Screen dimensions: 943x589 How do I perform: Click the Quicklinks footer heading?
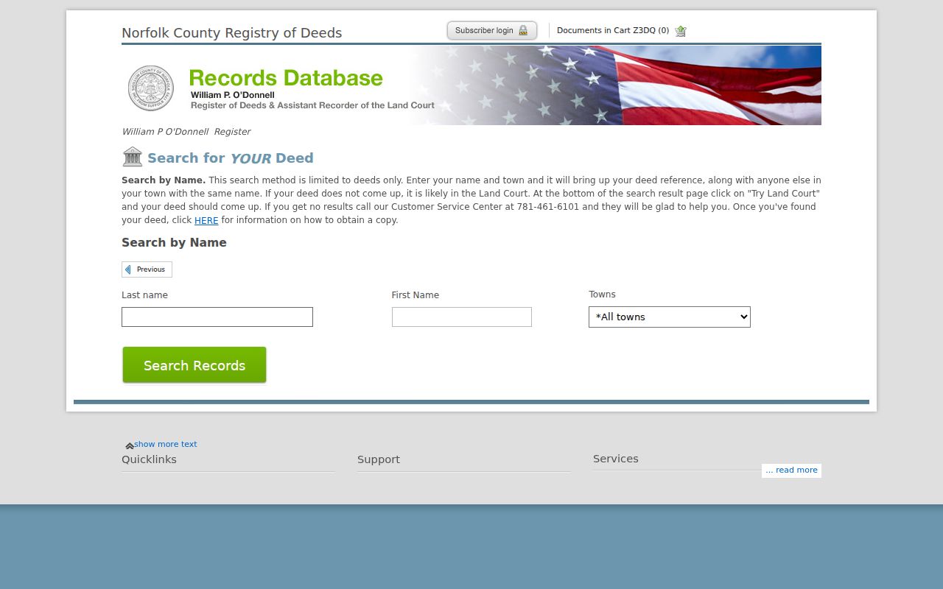[x=150, y=459]
